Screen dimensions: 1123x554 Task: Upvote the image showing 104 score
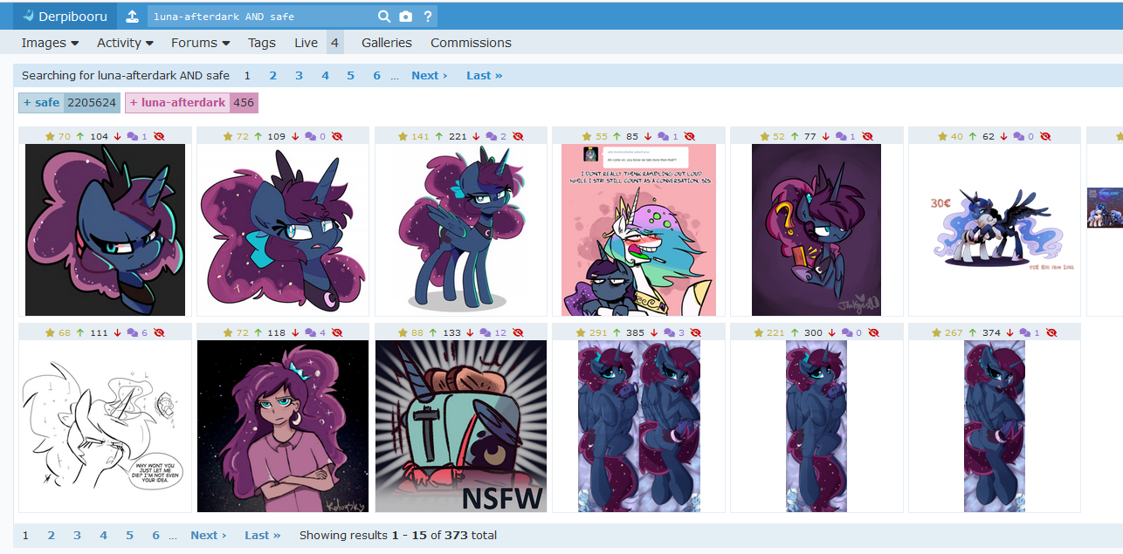coord(80,137)
